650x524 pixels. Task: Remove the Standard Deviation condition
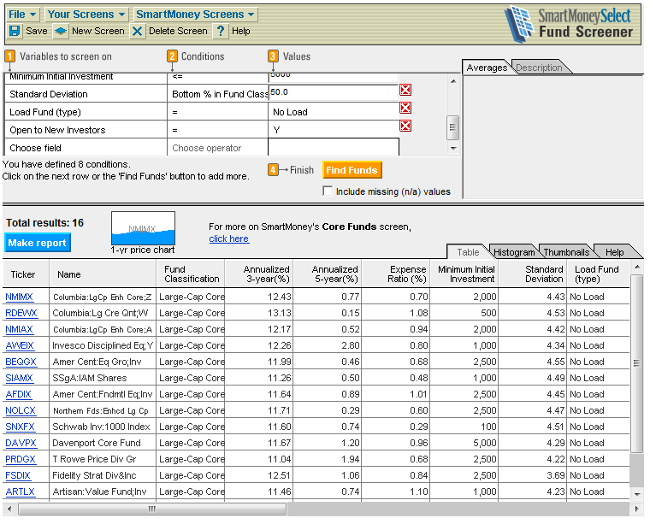pyautogui.click(x=405, y=90)
